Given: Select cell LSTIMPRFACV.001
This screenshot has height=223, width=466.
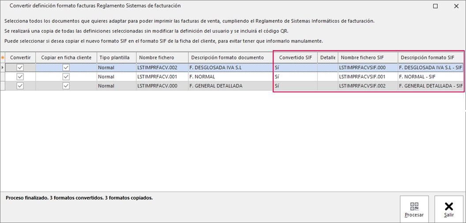Looking at the screenshot, I should point(162,77).
